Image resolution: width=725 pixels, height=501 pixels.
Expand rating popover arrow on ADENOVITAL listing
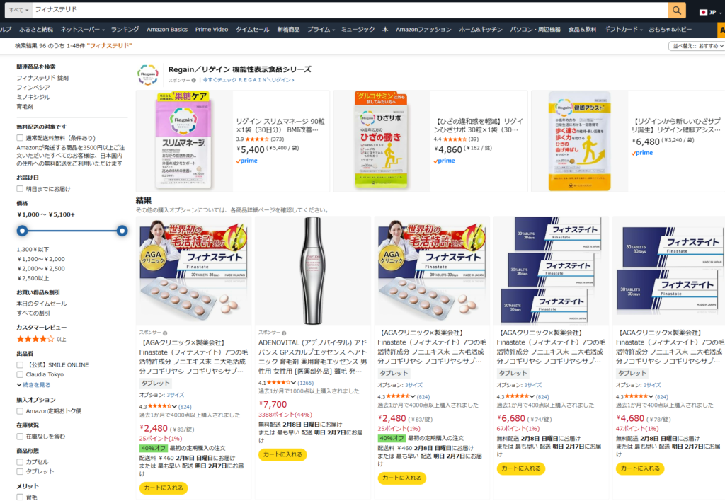click(293, 382)
